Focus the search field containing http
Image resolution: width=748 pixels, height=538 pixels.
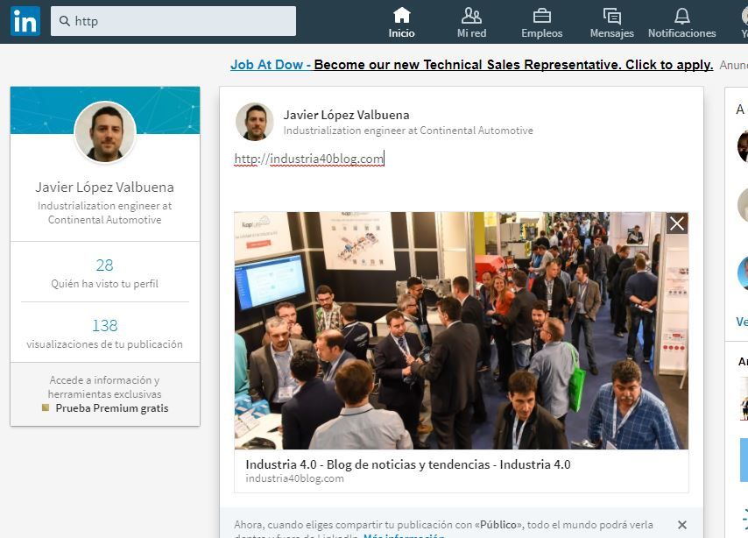coord(173,21)
